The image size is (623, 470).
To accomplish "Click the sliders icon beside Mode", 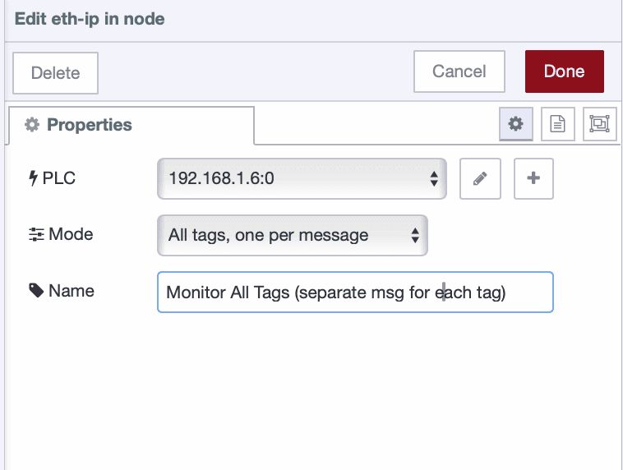I will point(36,235).
